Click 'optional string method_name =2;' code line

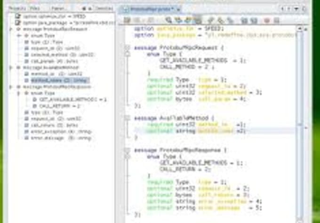pyautogui.click(x=197, y=131)
